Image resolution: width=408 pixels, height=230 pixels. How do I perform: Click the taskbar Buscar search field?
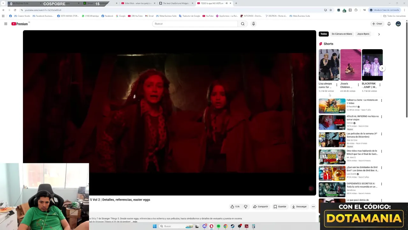176,226
